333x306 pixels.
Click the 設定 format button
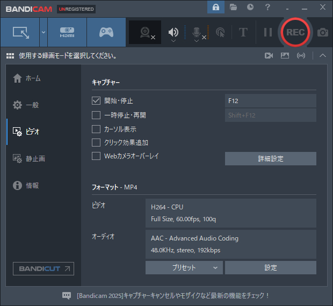pyautogui.click(x=271, y=267)
